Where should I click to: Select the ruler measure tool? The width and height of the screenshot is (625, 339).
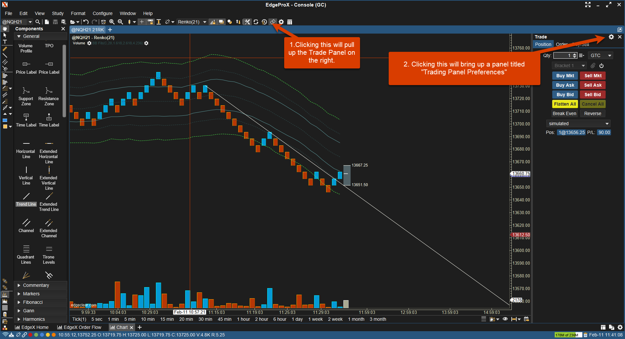coord(5,49)
